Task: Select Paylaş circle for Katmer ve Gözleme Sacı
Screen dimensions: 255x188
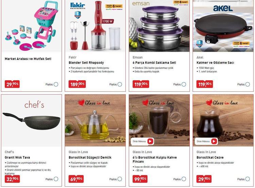Action: [248, 84]
